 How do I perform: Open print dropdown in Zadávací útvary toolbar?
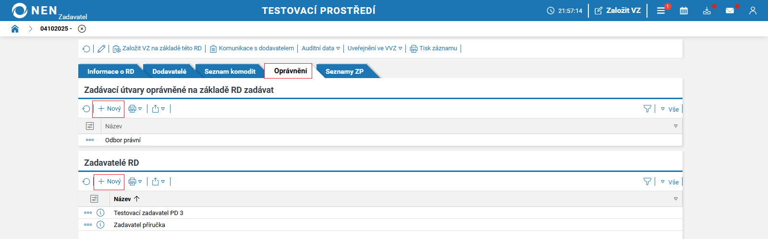[135, 109]
